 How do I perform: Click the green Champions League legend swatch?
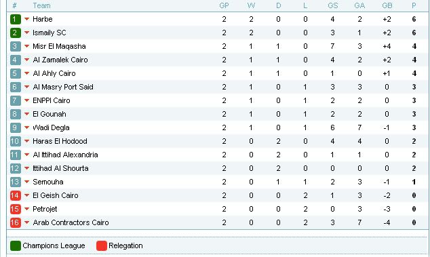16,245
